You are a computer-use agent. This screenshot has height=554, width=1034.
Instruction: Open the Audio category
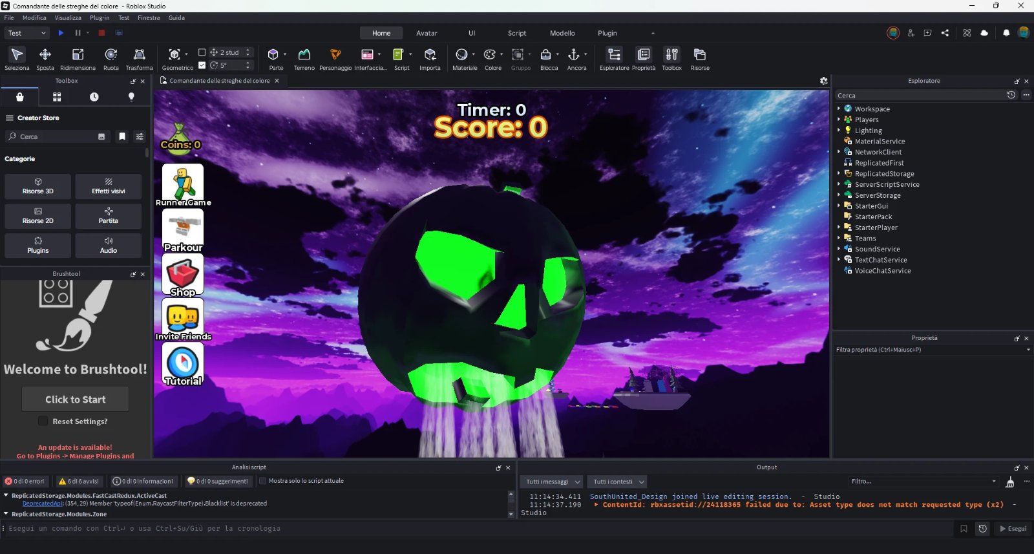pyautogui.click(x=109, y=246)
